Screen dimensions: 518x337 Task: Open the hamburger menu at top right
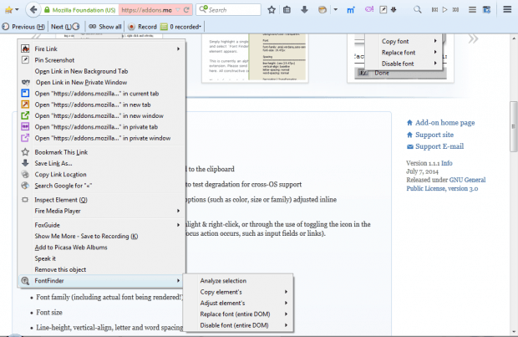click(506, 10)
